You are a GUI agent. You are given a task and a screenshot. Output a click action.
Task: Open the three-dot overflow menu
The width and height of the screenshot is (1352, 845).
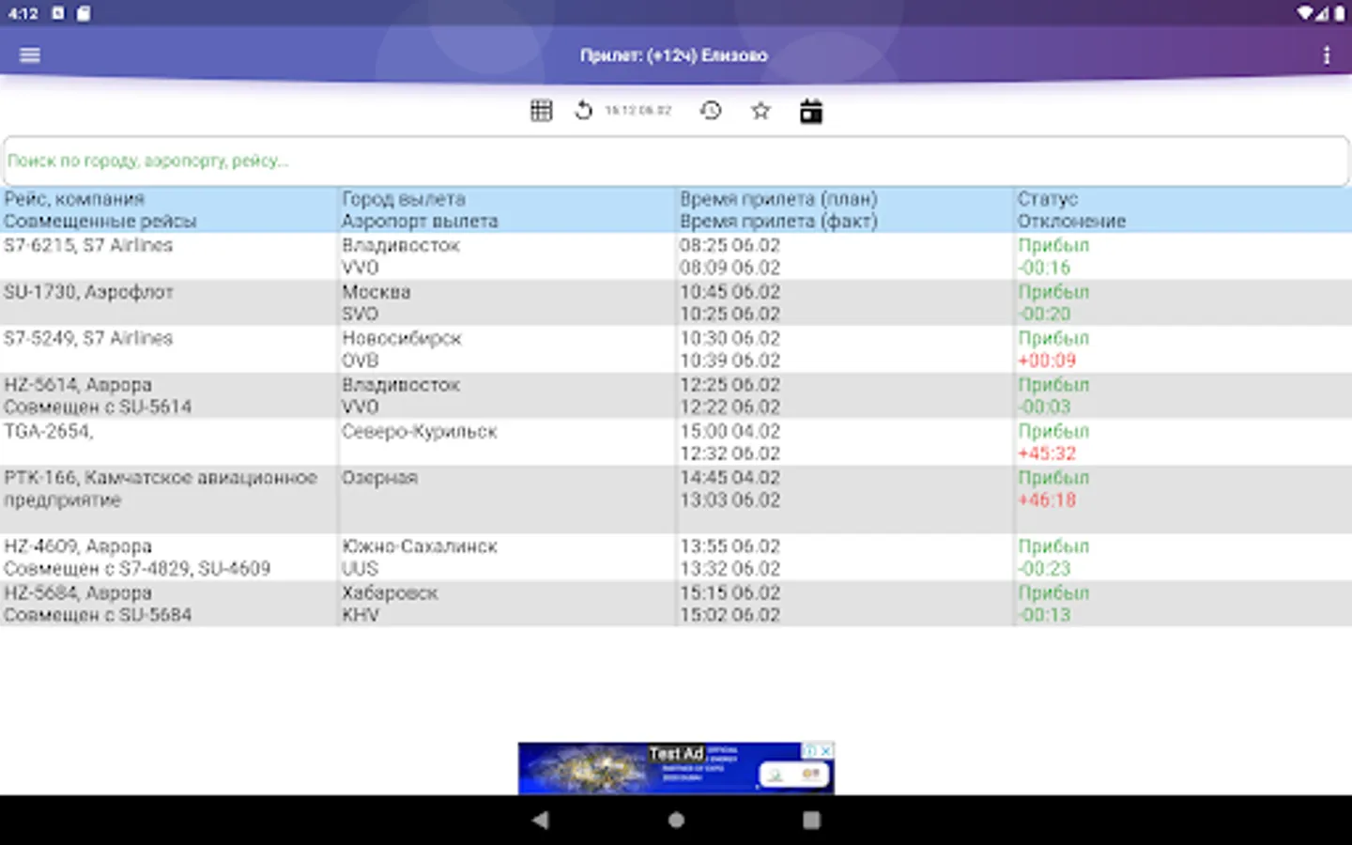pos(1326,55)
